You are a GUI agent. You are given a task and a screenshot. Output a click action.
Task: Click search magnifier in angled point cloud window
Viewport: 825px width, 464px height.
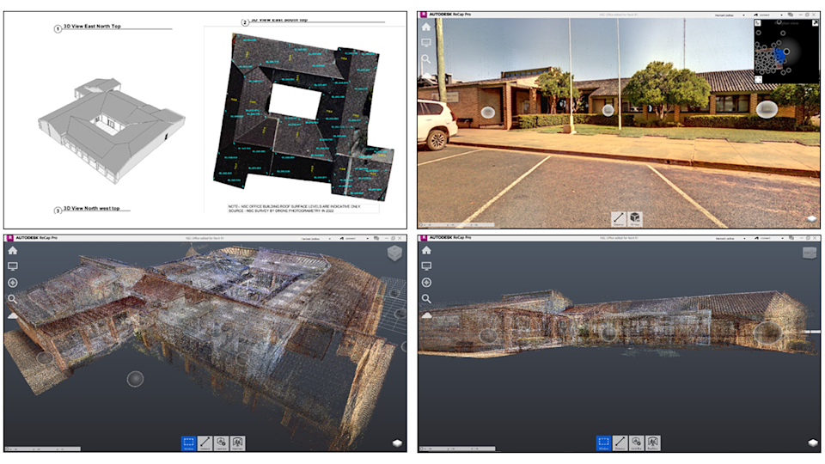click(x=13, y=299)
